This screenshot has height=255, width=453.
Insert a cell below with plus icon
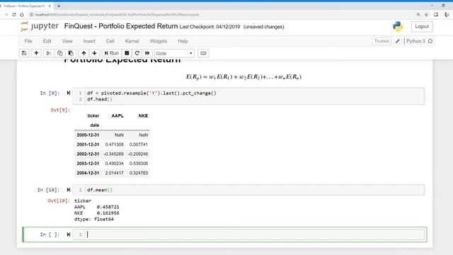coord(36,53)
